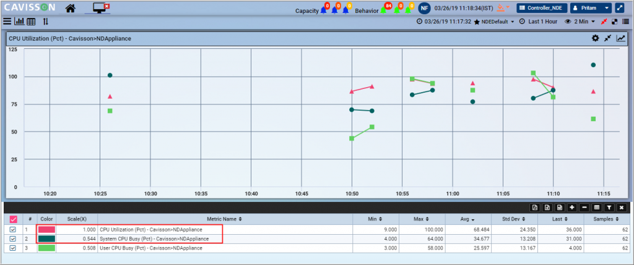This screenshot has width=634, height=265.
Task: Switch to table grid view icon
Action: tap(31, 22)
